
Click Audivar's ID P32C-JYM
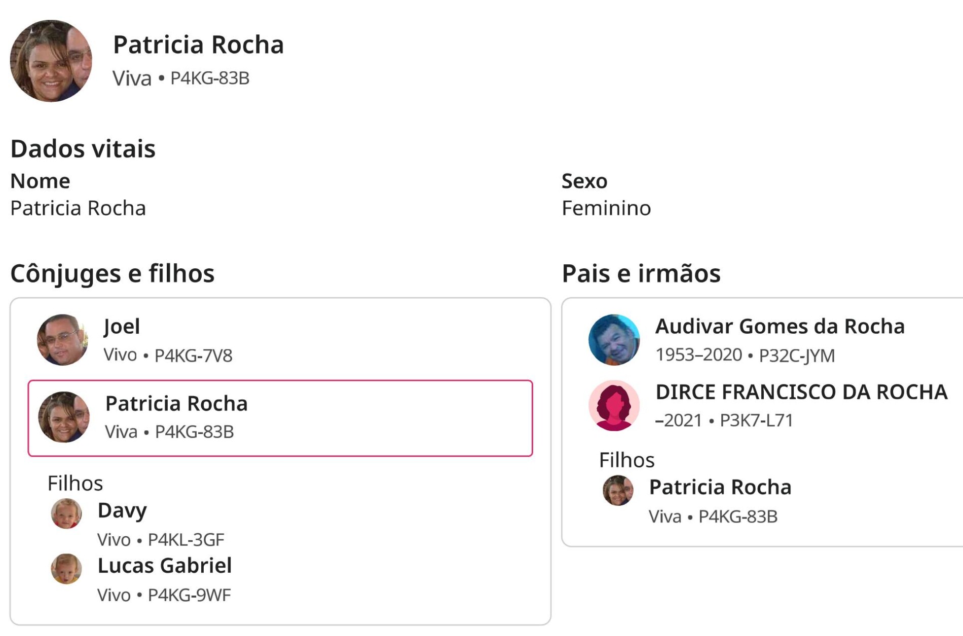[x=796, y=355]
